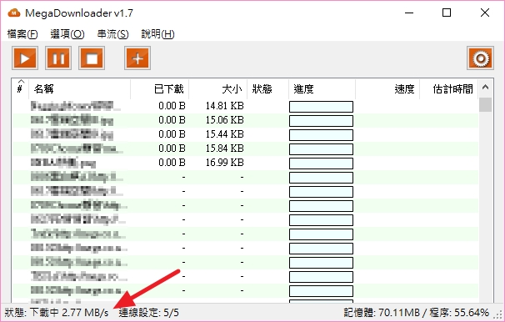505x322 pixels.
Task: Sort by the 大小 column header
Action: (218, 88)
